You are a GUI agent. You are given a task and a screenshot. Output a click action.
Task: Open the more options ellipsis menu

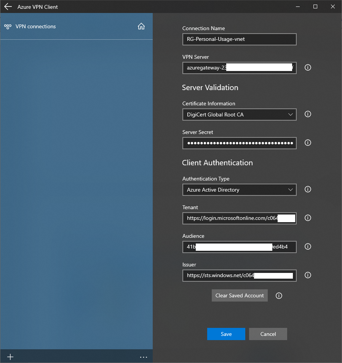[144, 357]
